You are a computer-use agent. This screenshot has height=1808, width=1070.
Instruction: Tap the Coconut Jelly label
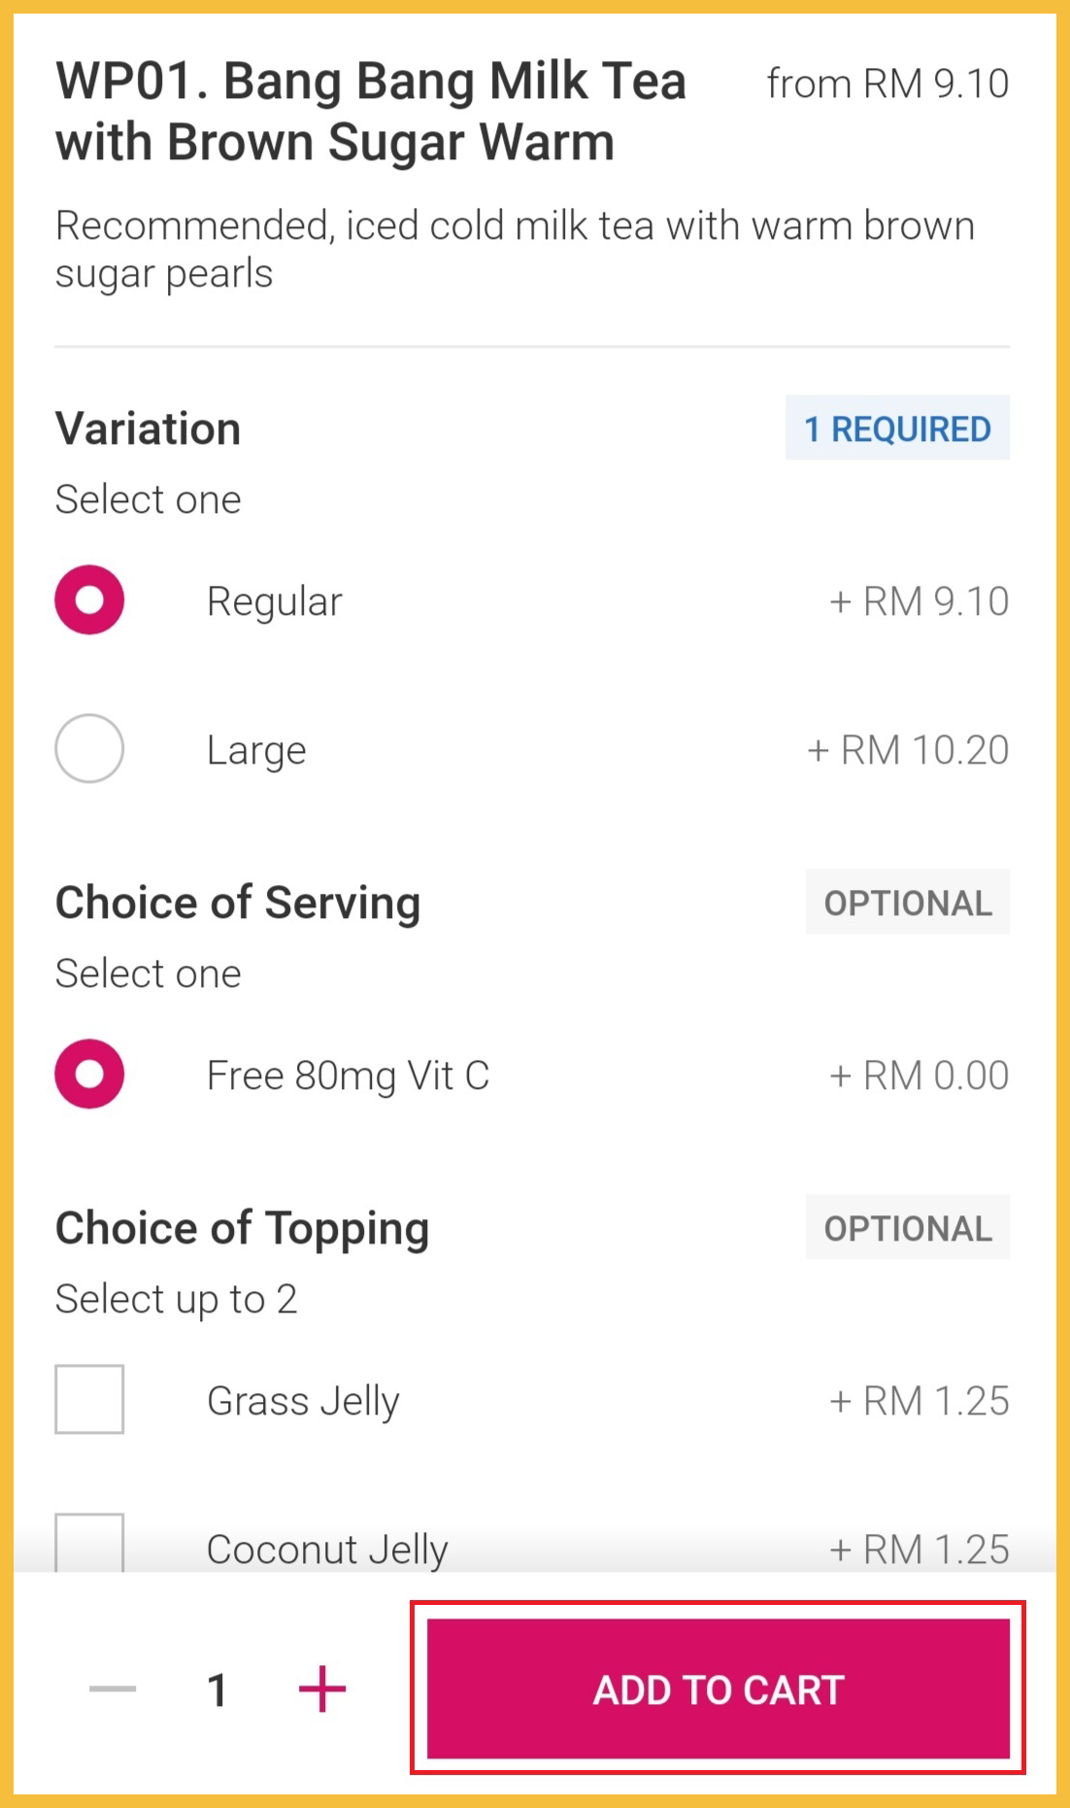pos(327,1549)
